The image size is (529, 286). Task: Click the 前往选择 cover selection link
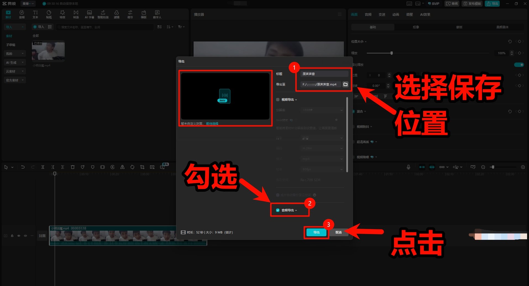click(x=212, y=123)
